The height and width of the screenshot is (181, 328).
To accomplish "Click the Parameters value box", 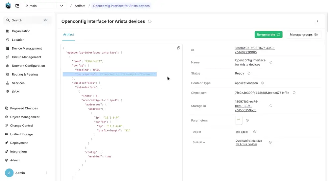I will tap(239, 120).
